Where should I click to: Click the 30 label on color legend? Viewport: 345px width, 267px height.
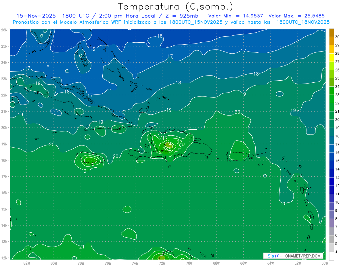(337, 37)
